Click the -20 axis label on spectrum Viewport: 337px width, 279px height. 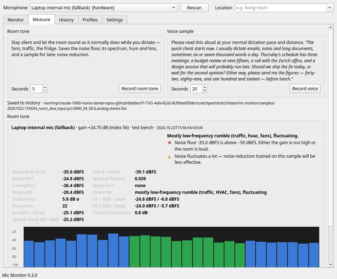point(14,232)
